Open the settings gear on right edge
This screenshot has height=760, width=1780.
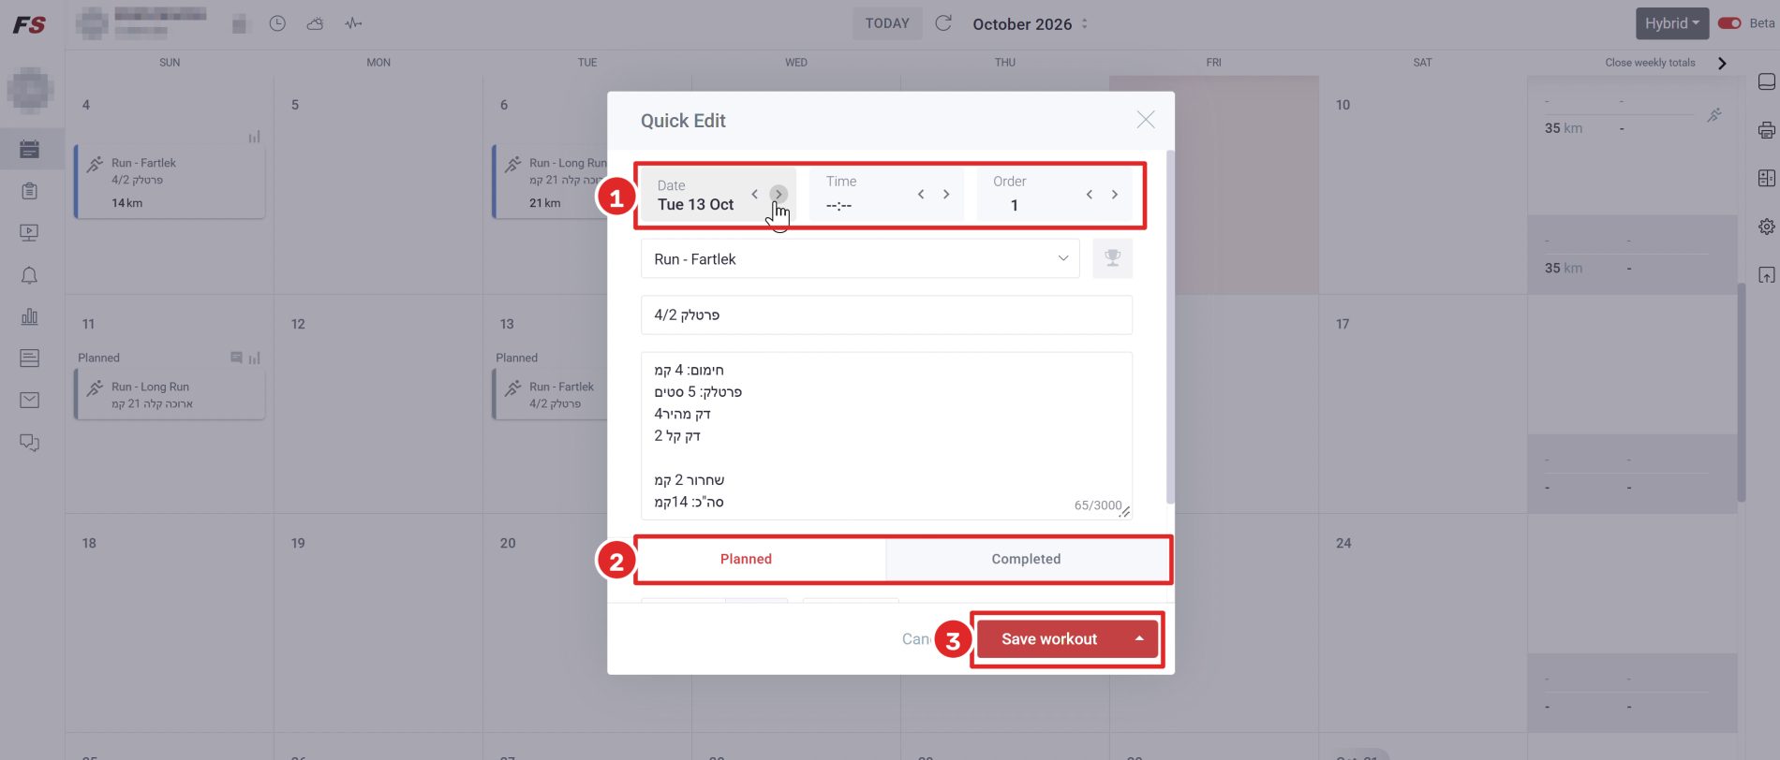click(1766, 227)
